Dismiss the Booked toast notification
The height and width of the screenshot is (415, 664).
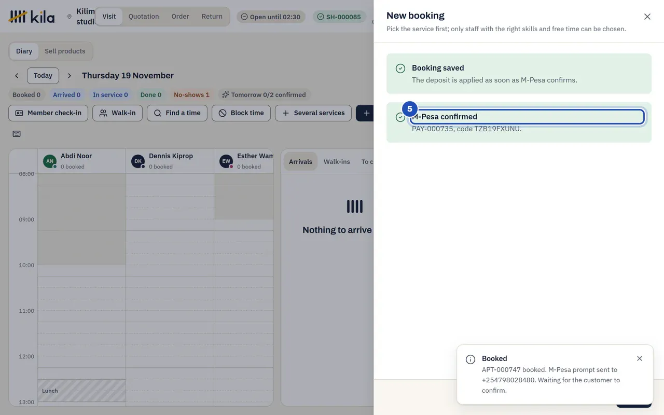[x=640, y=358]
